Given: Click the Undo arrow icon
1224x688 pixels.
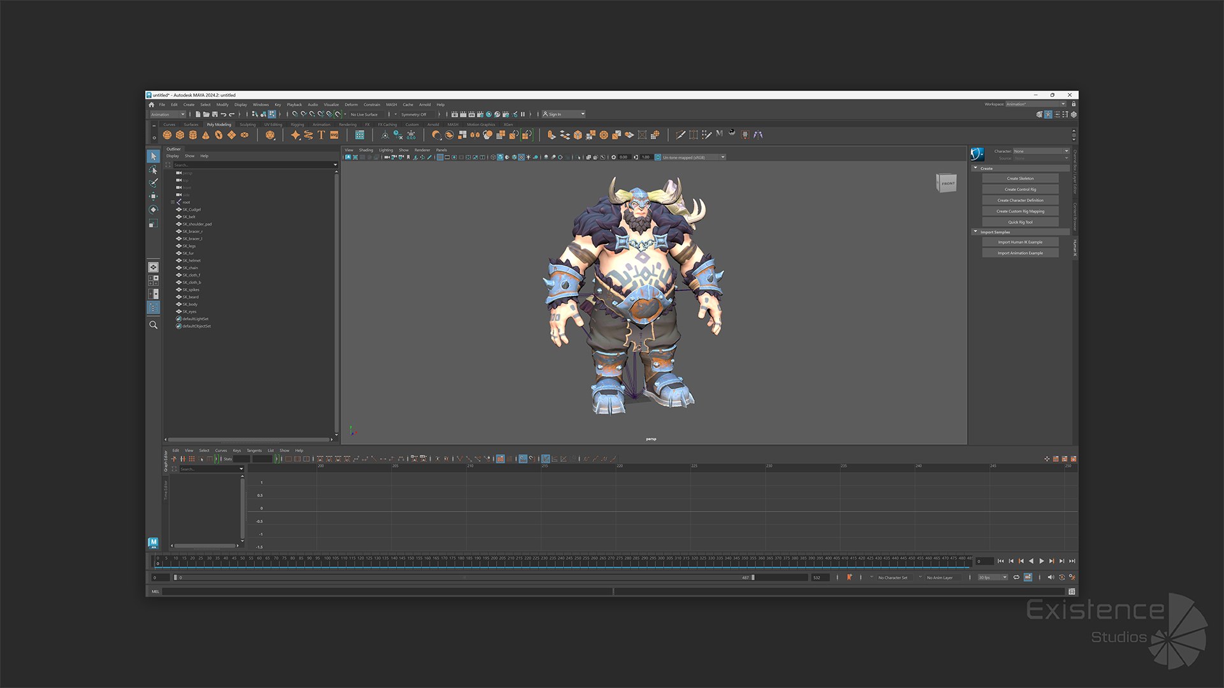Looking at the screenshot, I should (223, 115).
